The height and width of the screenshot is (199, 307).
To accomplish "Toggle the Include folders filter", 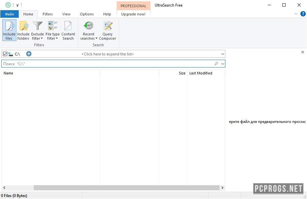I will pos(23,30).
